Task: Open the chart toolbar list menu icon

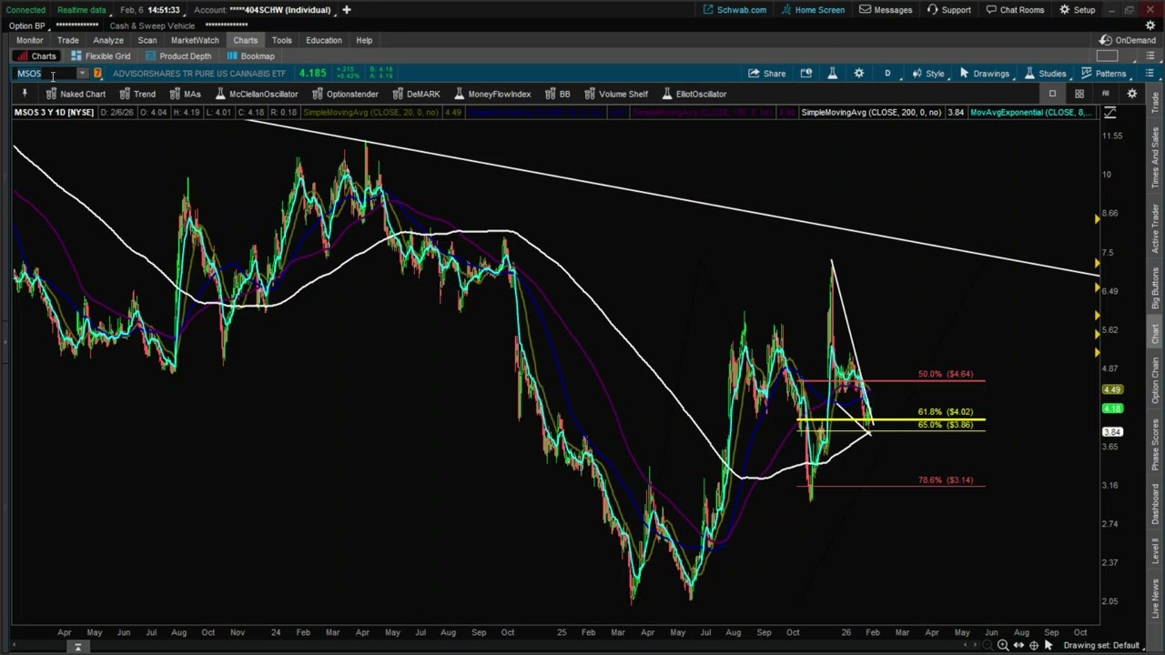Action: point(1150,74)
